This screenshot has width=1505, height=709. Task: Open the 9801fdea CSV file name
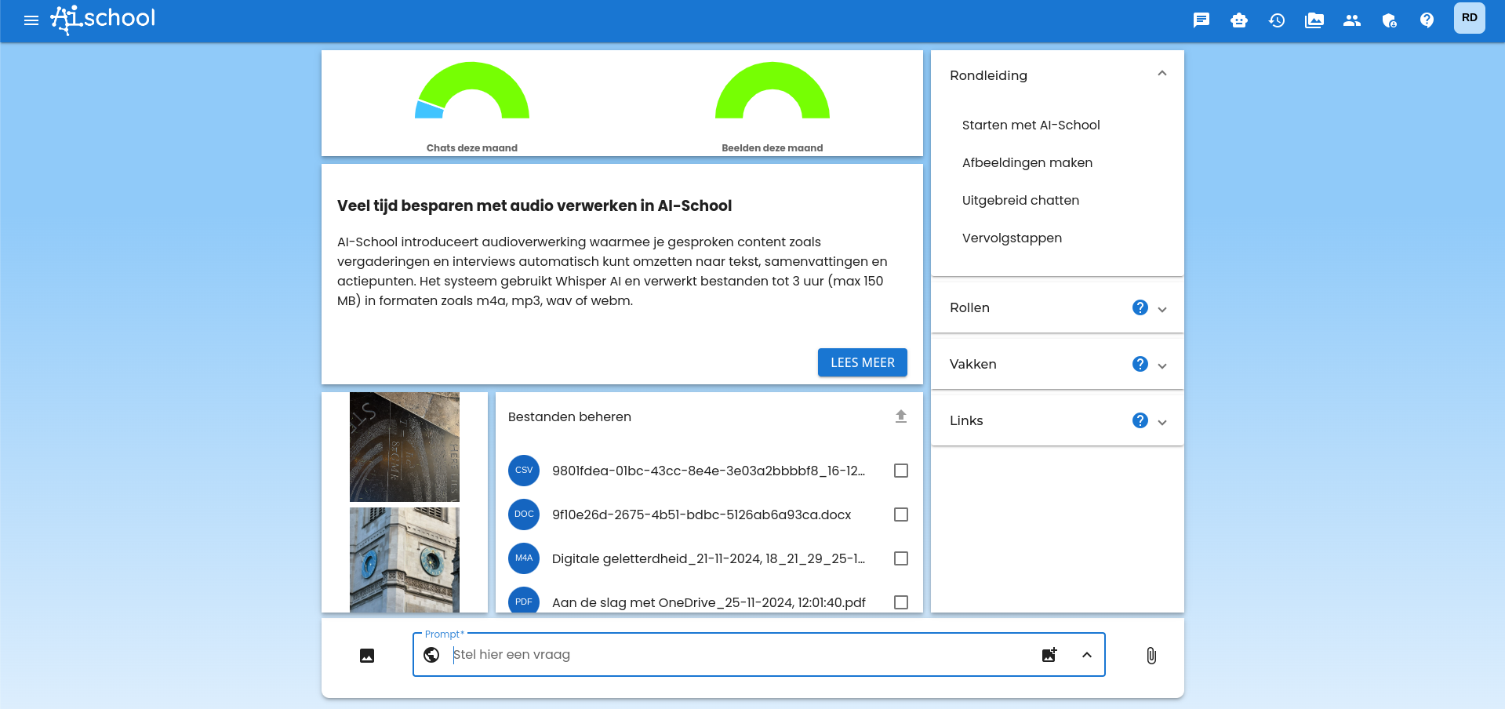tap(708, 471)
